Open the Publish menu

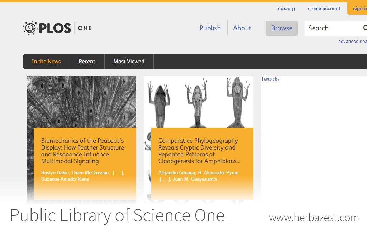(210, 28)
